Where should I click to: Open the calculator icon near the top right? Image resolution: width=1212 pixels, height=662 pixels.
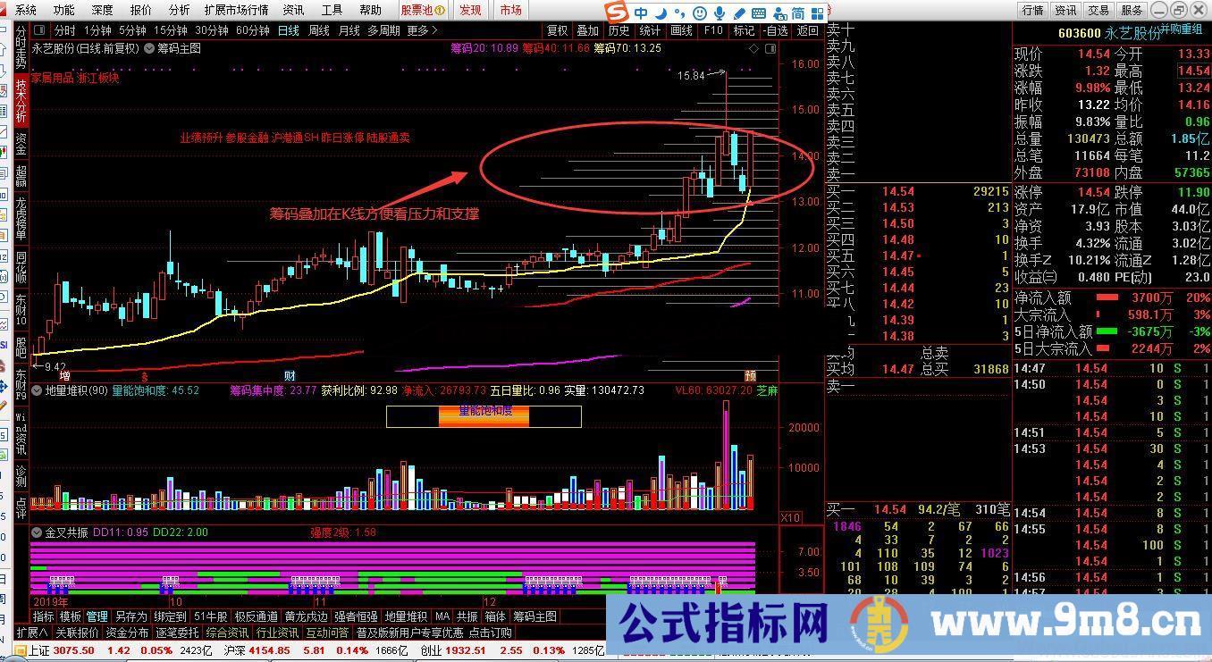[760, 11]
